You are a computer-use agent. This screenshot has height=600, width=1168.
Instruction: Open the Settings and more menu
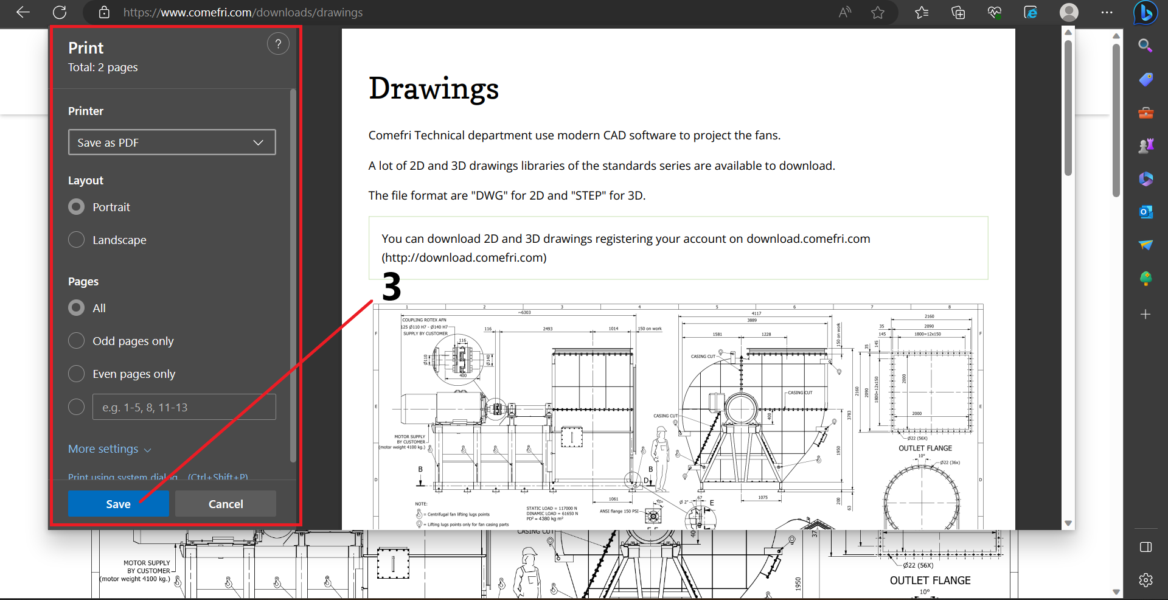[x=1107, y=12]
